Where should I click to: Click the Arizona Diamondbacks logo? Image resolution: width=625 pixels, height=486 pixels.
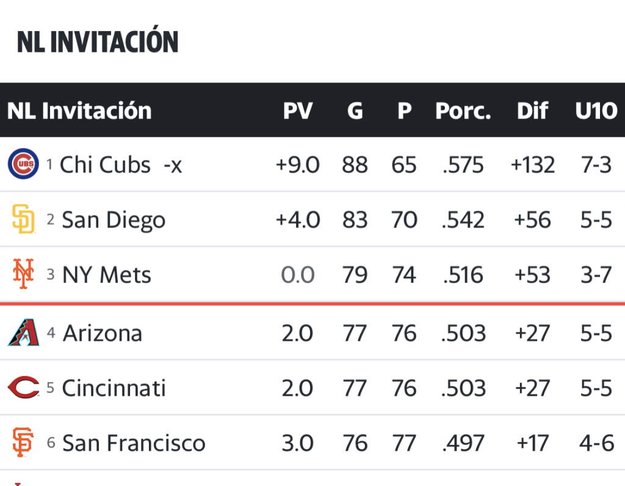(23, 333)
